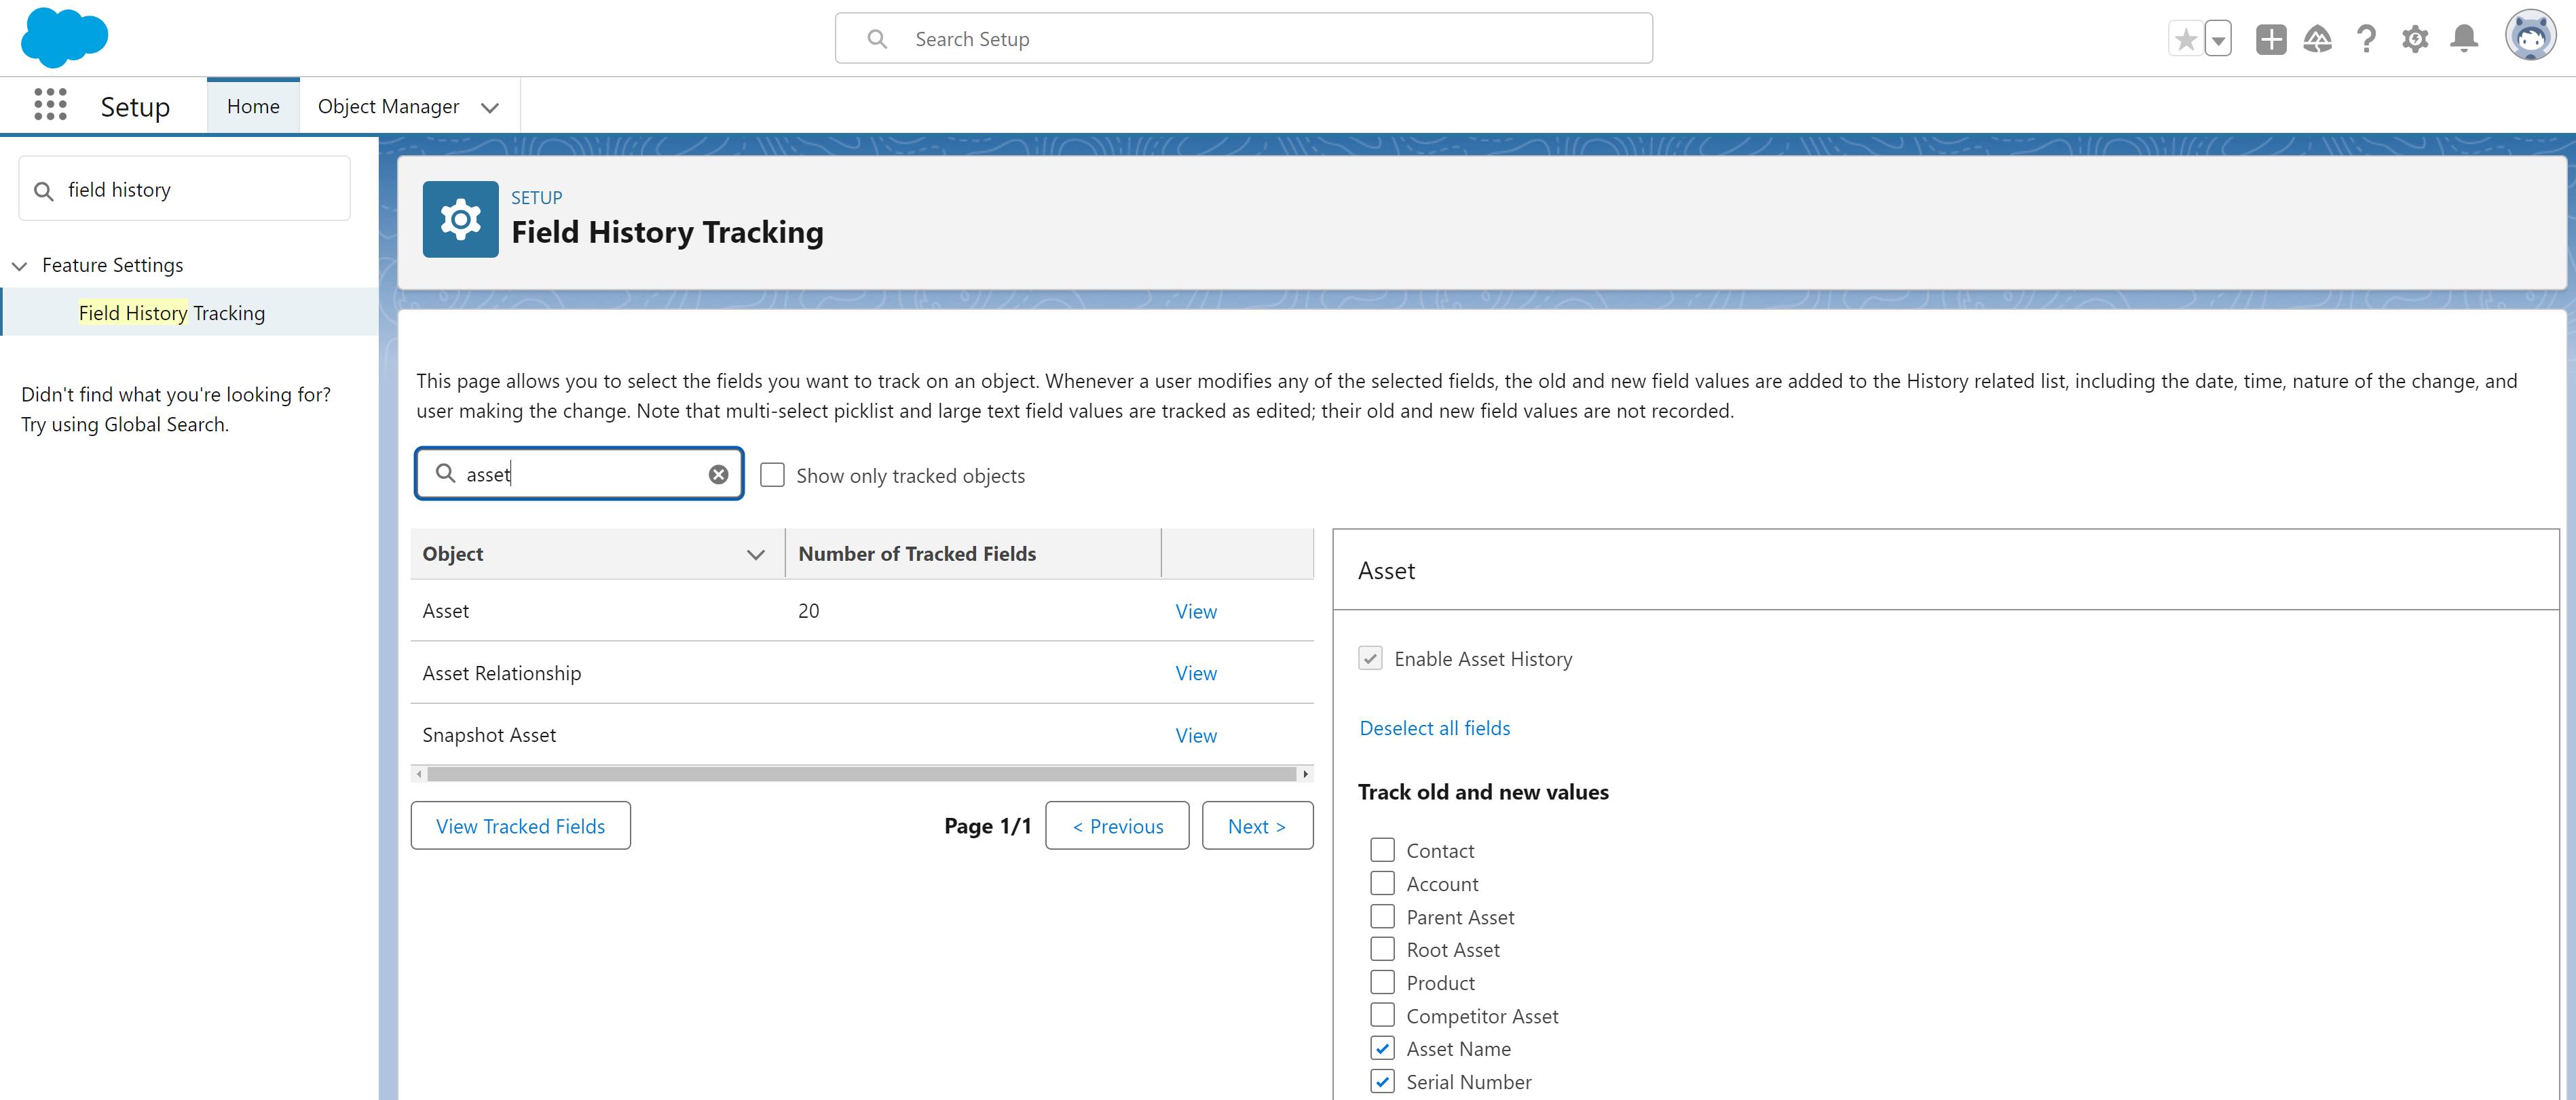2576x1100 pixels.
Task: Click the table horizontal scrollbar
Action: 861,774
